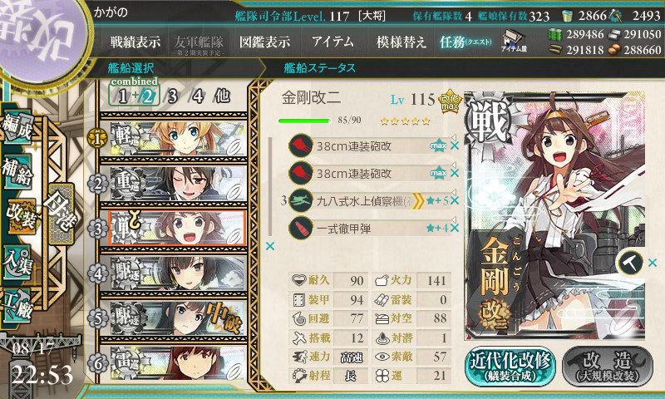The width and height of the screenshot is (665, 399).
Task: Click the アイテム屋 item shop icon
Action: pos(514,41)
